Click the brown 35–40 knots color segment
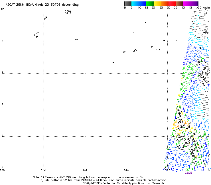 (x=180, y=3)
